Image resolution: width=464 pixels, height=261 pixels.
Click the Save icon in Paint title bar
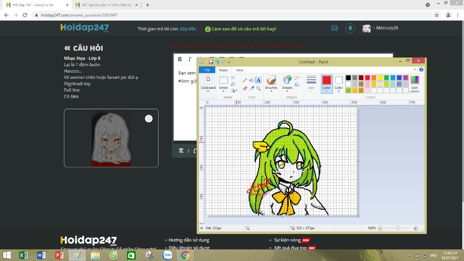[x=211, y=62]
